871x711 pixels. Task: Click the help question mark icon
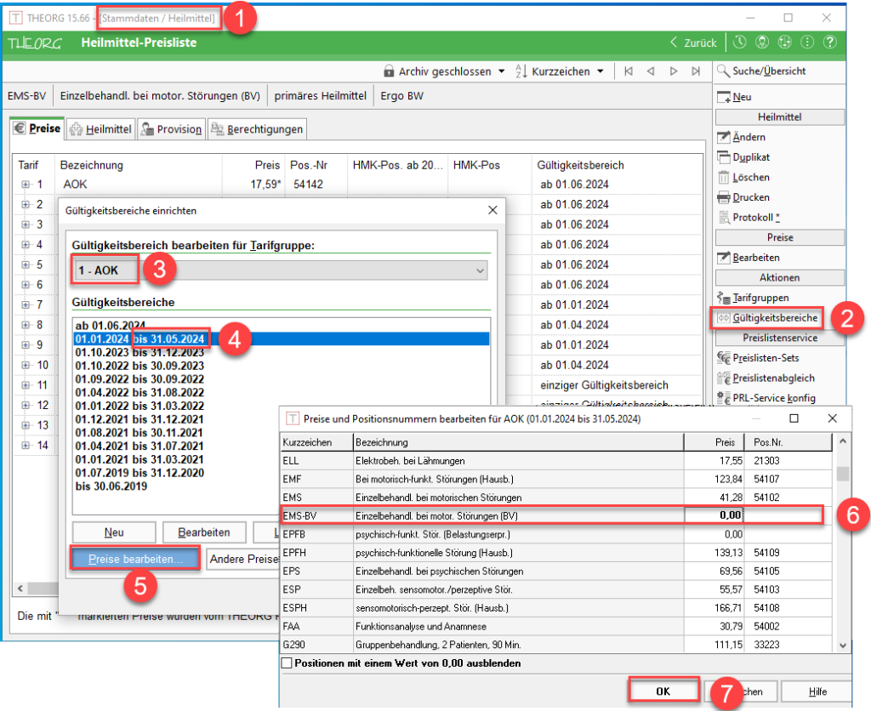click(x=830, y=43)
